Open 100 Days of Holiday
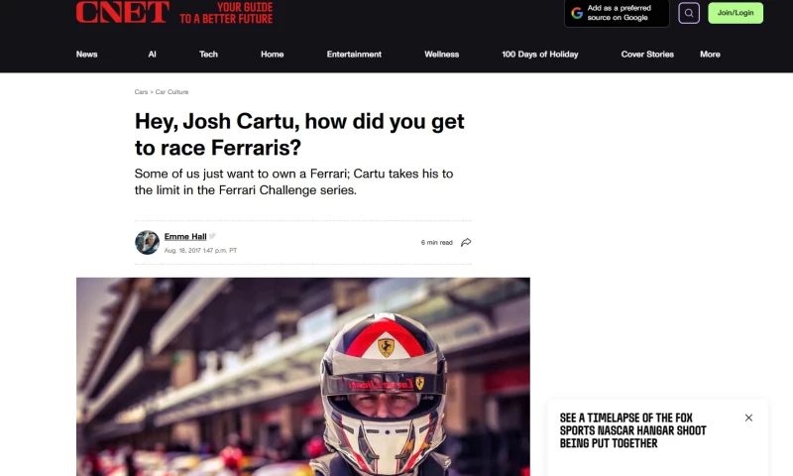 coord(539,55)
